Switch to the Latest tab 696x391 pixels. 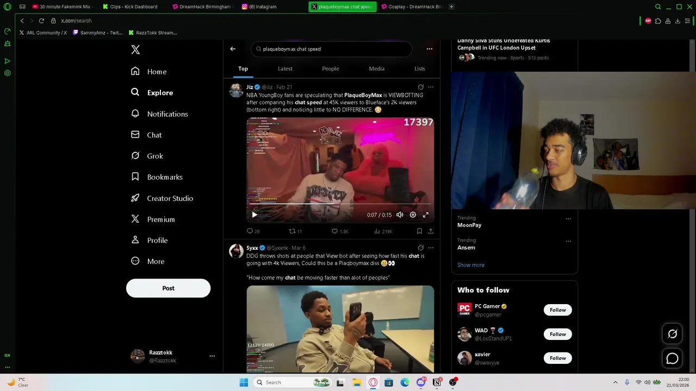tap(285, 69)
